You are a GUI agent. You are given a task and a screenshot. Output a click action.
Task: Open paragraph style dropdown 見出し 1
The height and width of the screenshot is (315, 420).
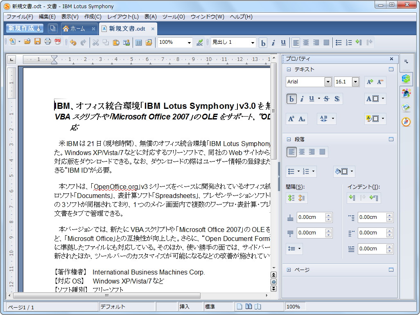point(252,43)
